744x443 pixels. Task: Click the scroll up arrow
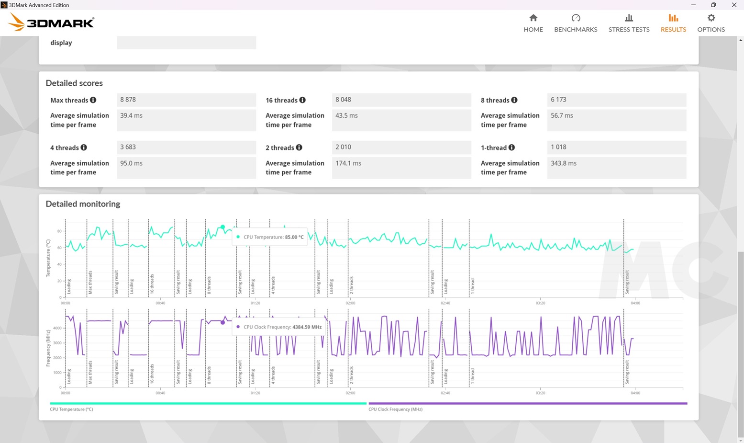click(741, 40)
